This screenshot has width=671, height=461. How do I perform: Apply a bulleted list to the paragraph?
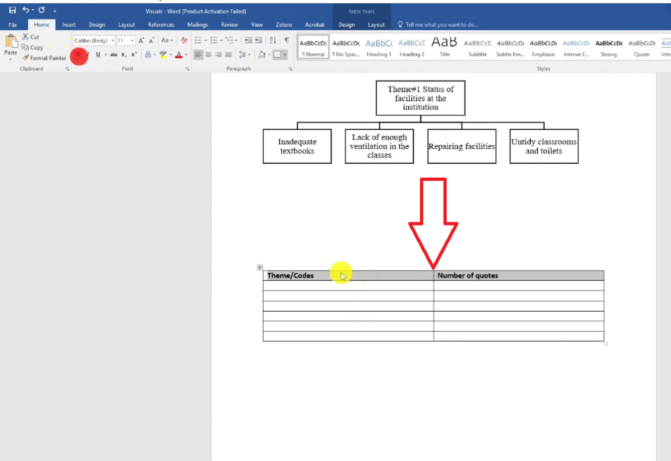[x=199, y=41]
